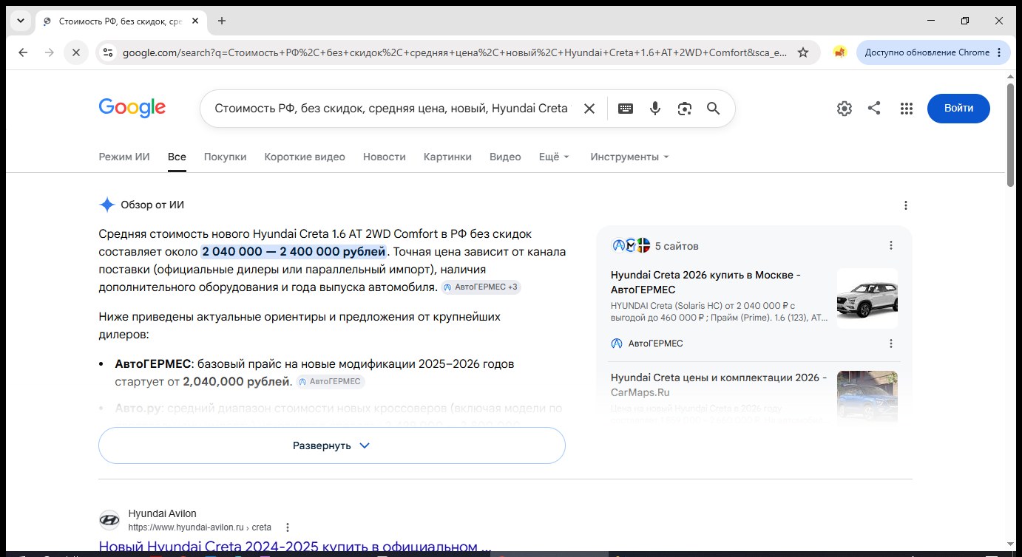Open 'Новый Hyundai Creta 2024-2025 купить' result
This screenshot has height=557, width=1022.
(x=294, y=547)
